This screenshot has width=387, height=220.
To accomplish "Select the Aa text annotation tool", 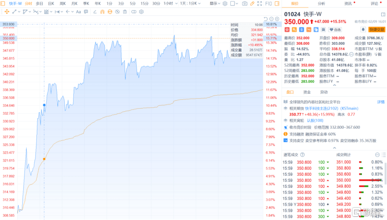I will (x=78, y=12).
